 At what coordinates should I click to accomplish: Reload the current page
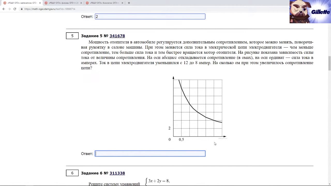click(15, 9)
